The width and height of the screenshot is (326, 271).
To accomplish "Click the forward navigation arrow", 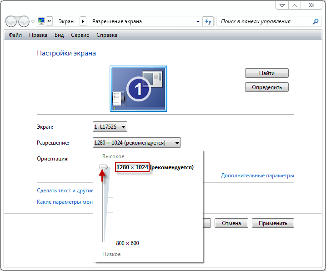I will pos(24,21).
